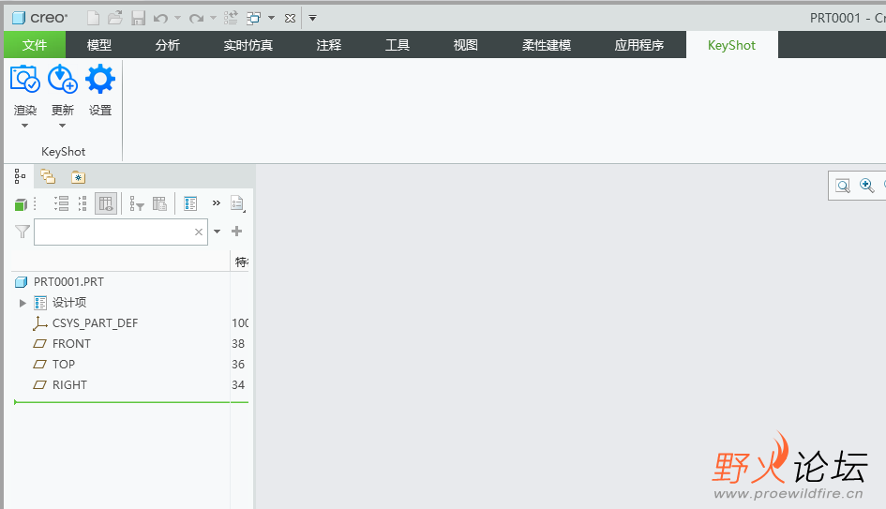
Task: Open the customize quick access toolbar dropdown
Action: point(312,18)
